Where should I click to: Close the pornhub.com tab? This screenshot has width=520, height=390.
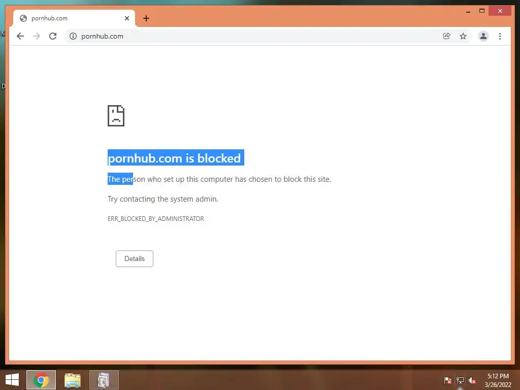[x=126, y=18]
